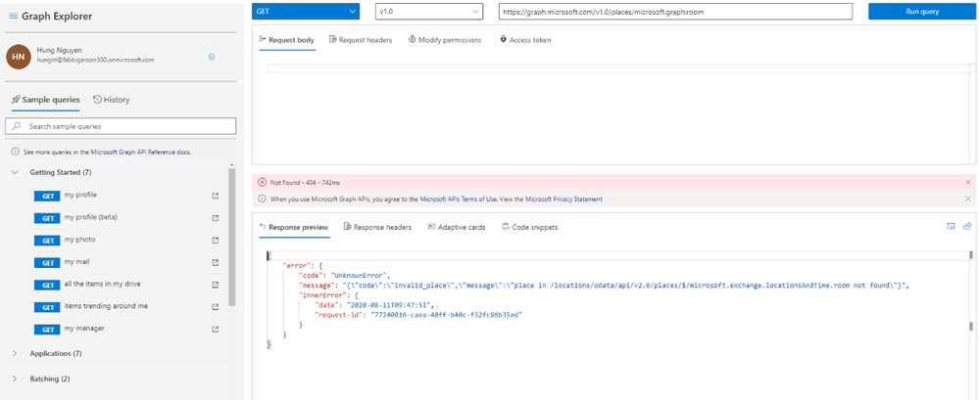Viewport: 979px width, 400px height.
Task: Dismiss the Not Found 404 error banner
Action: [x=968, y=183]
